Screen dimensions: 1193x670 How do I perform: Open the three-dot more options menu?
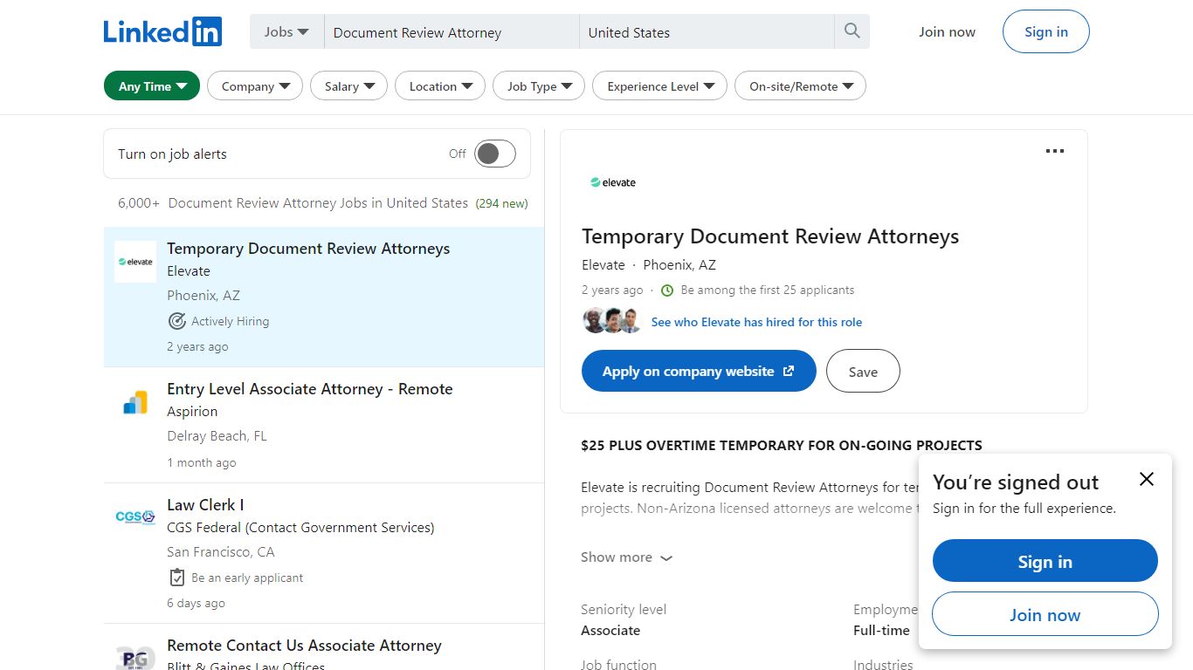1055,151
